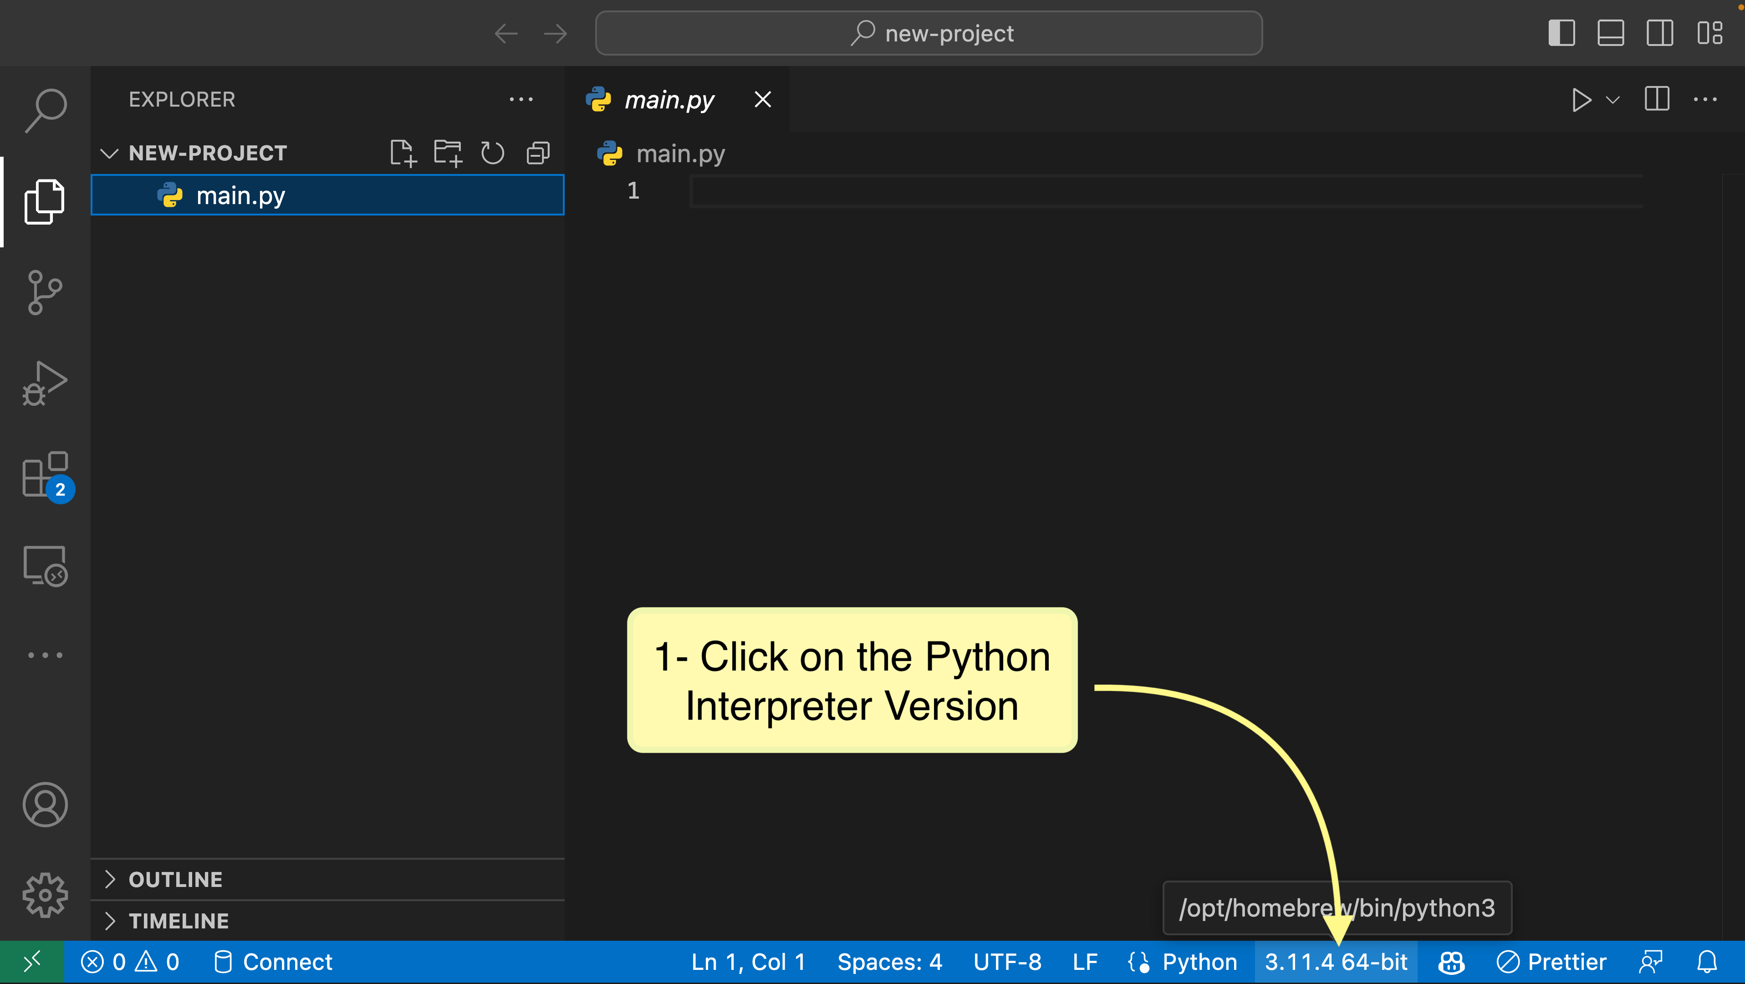1745x984 pixels.
Task: Toggle the bottom panel layout button
Action: click(1610, 33)
